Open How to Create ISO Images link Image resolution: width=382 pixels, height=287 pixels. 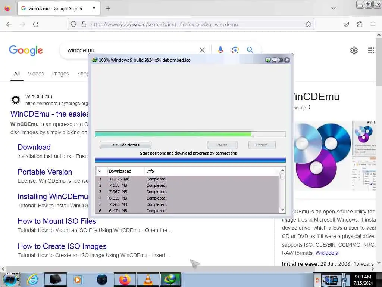pyautogui.click(x=62, y=246)
